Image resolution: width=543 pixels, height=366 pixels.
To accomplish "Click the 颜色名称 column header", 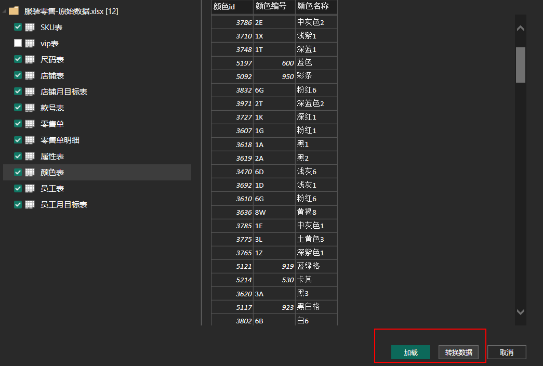I will [x=316, y=7].
